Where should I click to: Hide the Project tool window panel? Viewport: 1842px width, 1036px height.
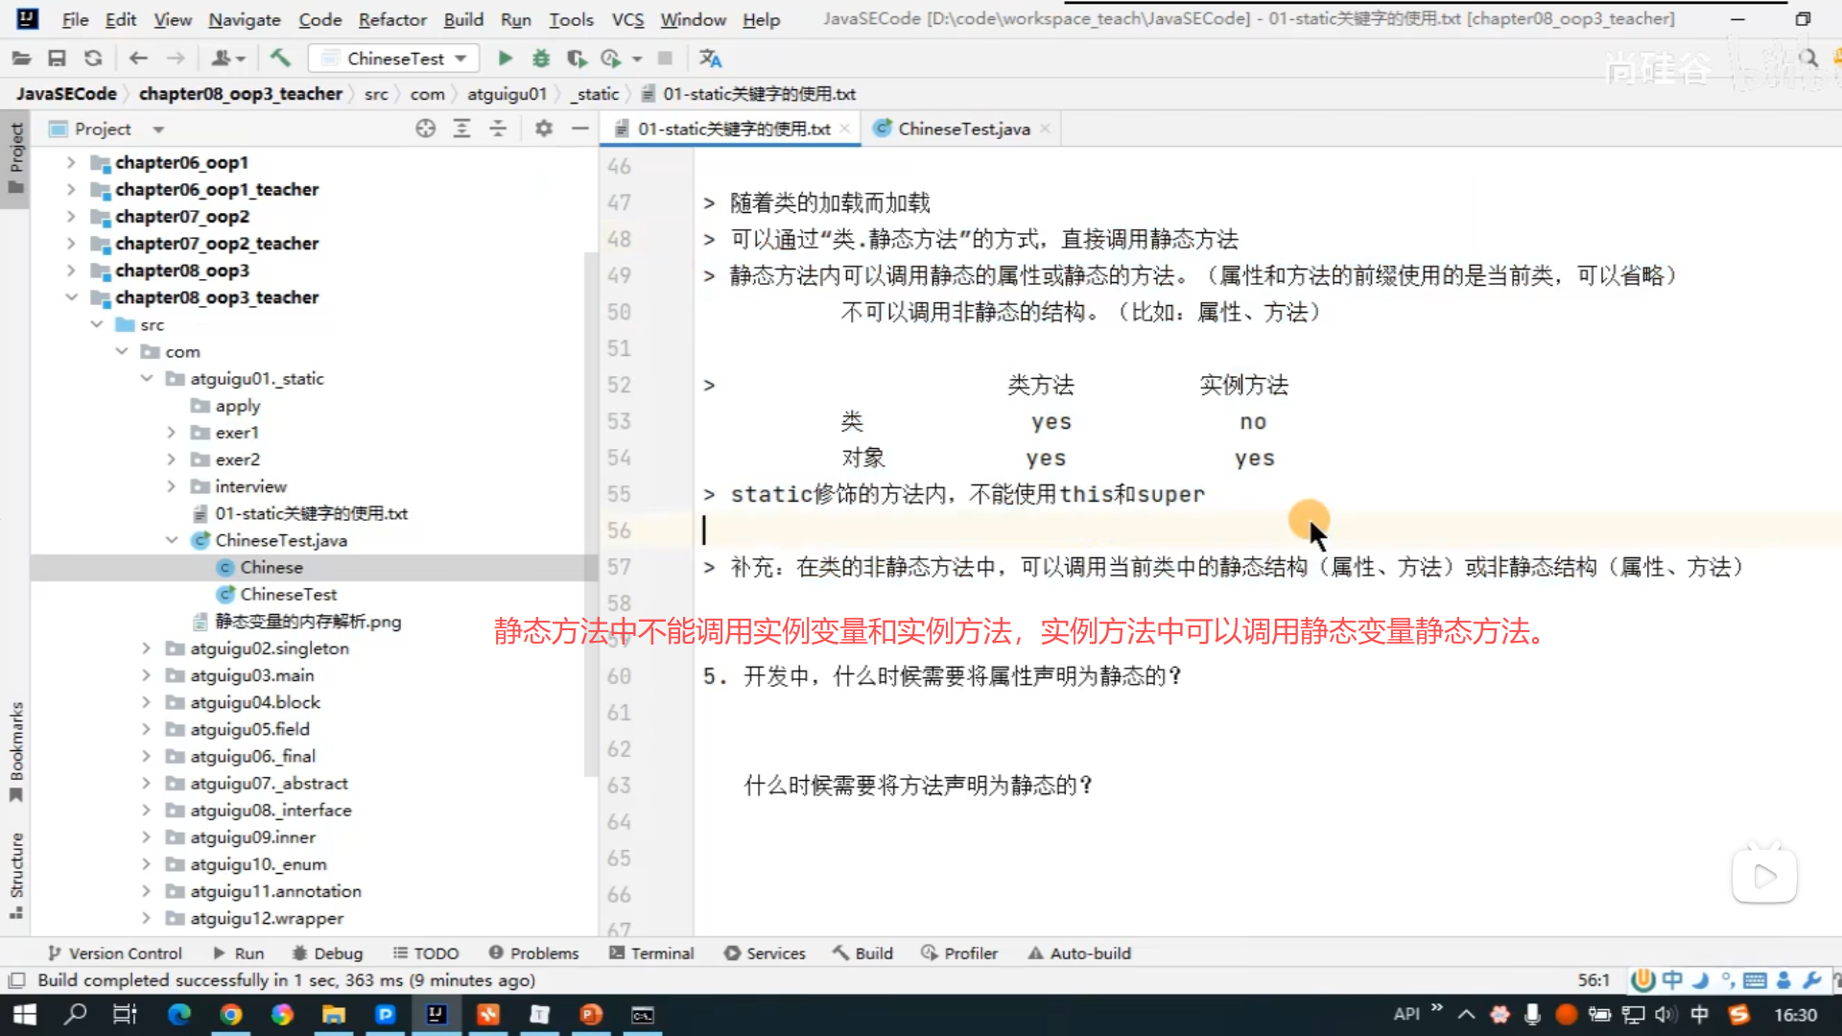click(x=579, y=129)
